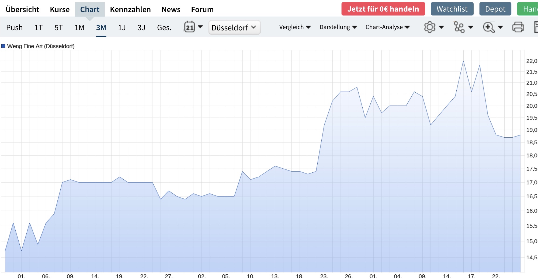Viewport: 538px width, 279px height.
Task: Expand the Vergleich dropdown
Action: pos(295,27)
